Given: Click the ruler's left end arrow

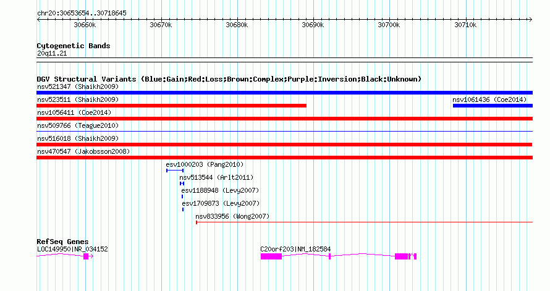Looking at the screenshot, I should [x=38, y=20].
